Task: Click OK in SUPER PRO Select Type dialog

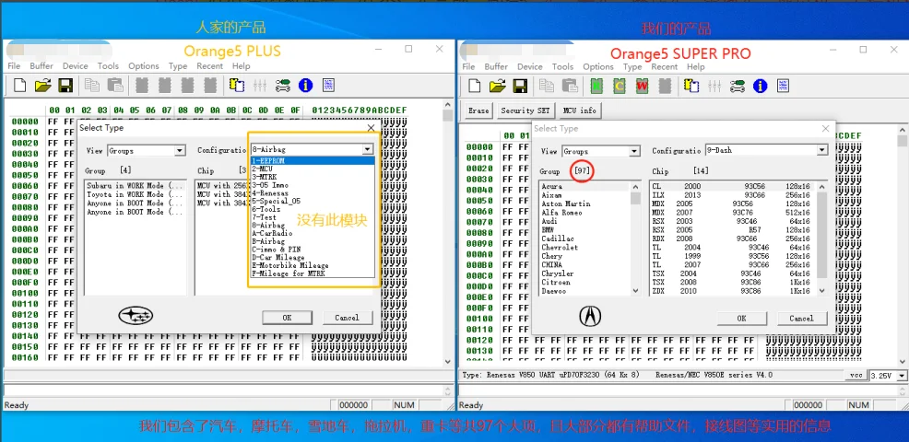Action: [741, 318]
